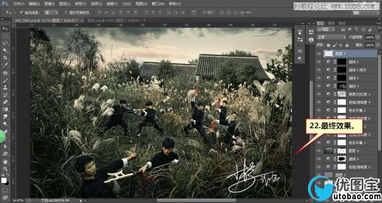Filter layers by text type (T icon)
The width and height of the screenshot is (382, 203).
click(x=357, y=30)
